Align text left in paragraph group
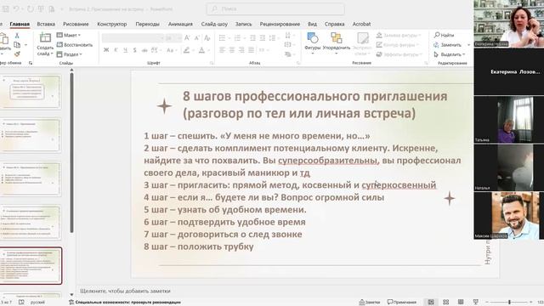This screenshot has width=544, height=306. coord(222,50)
